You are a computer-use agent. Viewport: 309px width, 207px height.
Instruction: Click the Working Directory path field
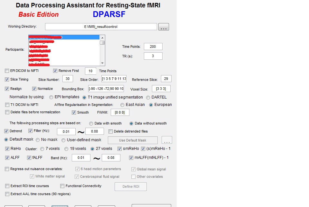(x=101, y=27)
